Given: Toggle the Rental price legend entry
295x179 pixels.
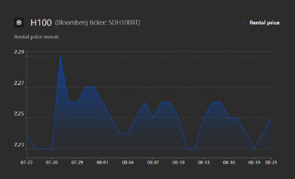Looking at the screenshot, I should 264,23.
